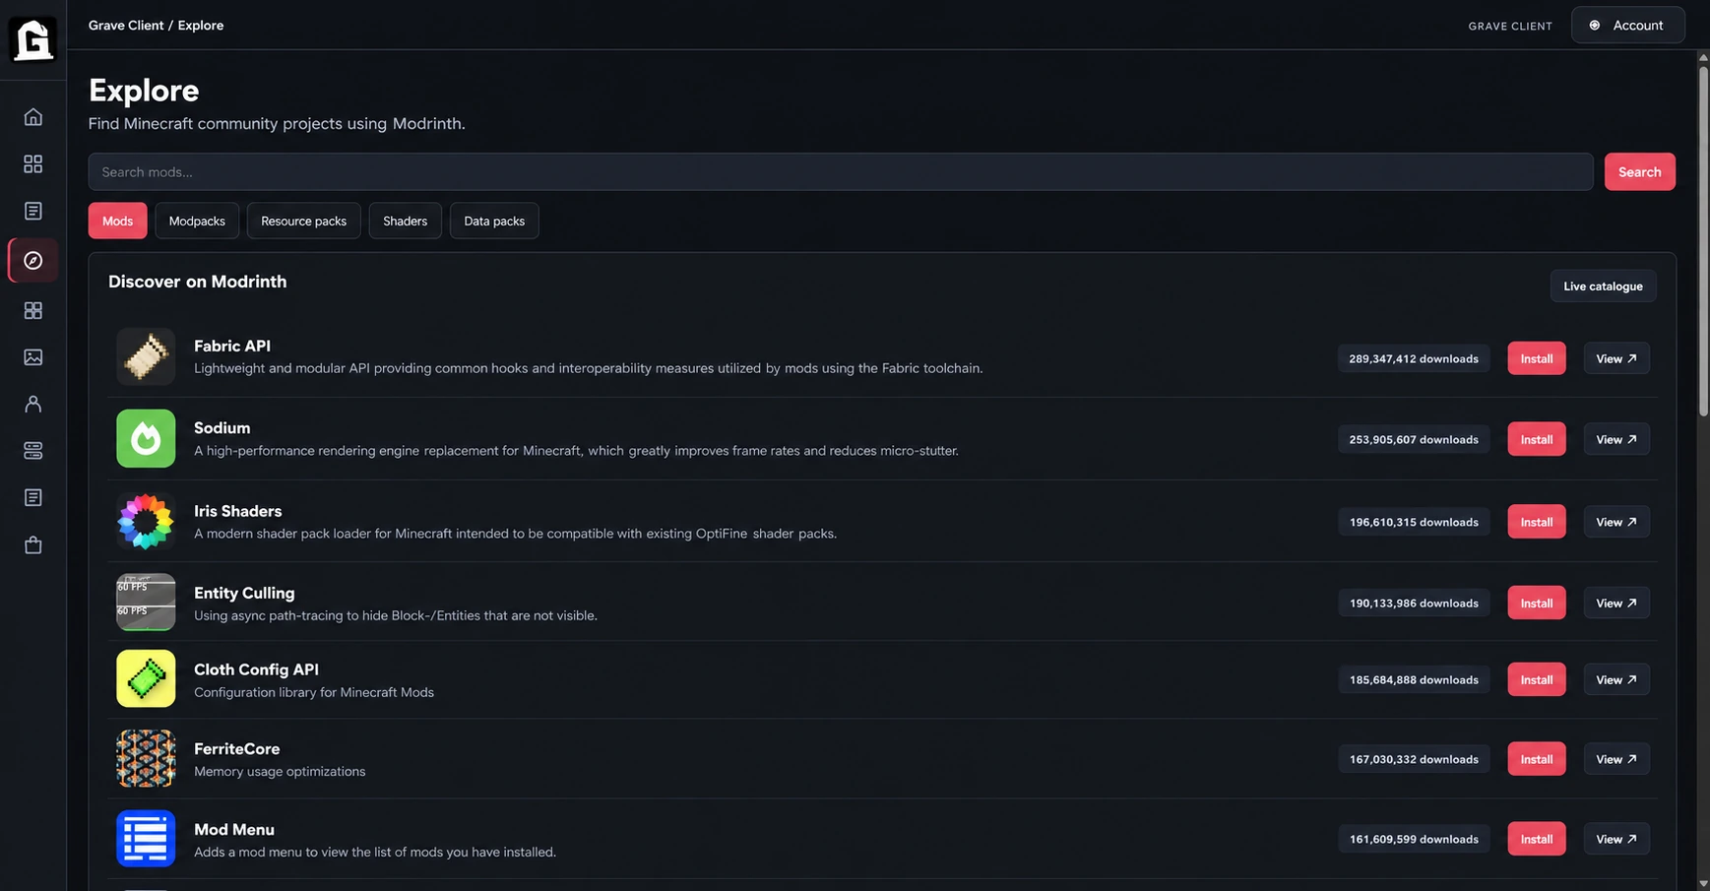Viewport: 1710px width, 891px height.
Task: Click the Fabric API mod icon
Action: tap(146, 356)
